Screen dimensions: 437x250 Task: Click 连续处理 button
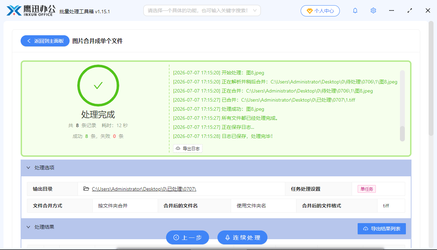tap(242, 237)
